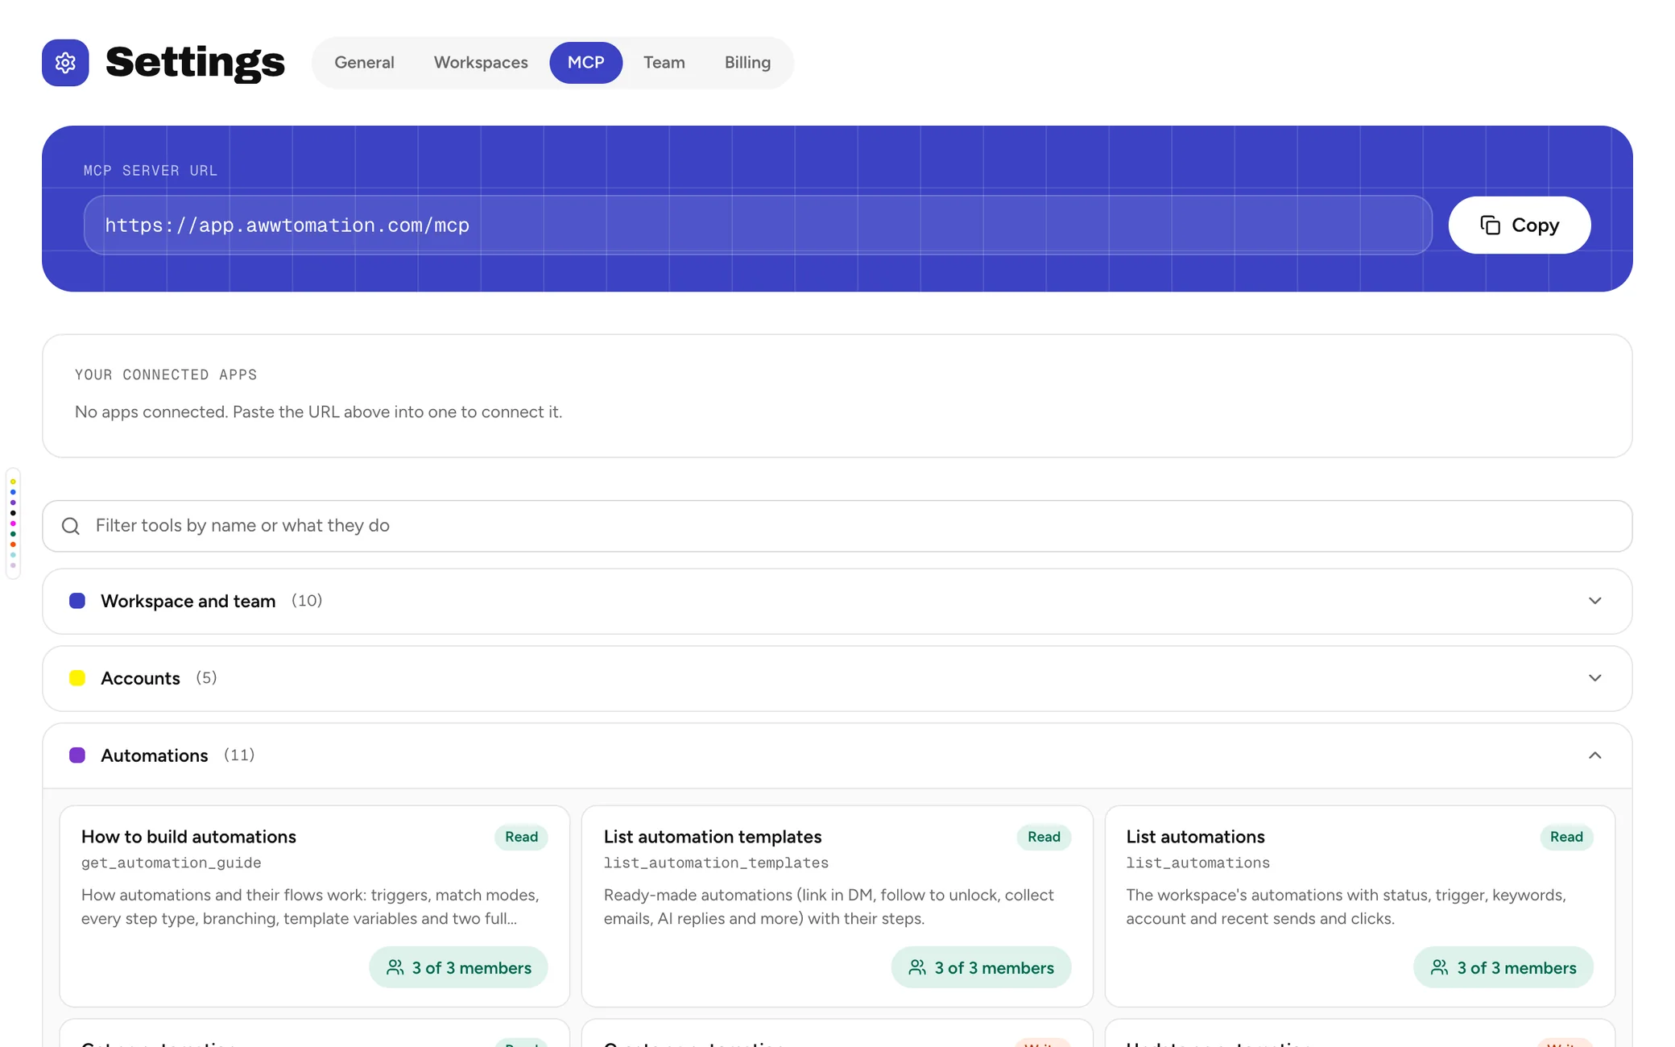The image size is (1675, 1047).
Task: Switch to the General tab
Action: [x=364, y=63]
